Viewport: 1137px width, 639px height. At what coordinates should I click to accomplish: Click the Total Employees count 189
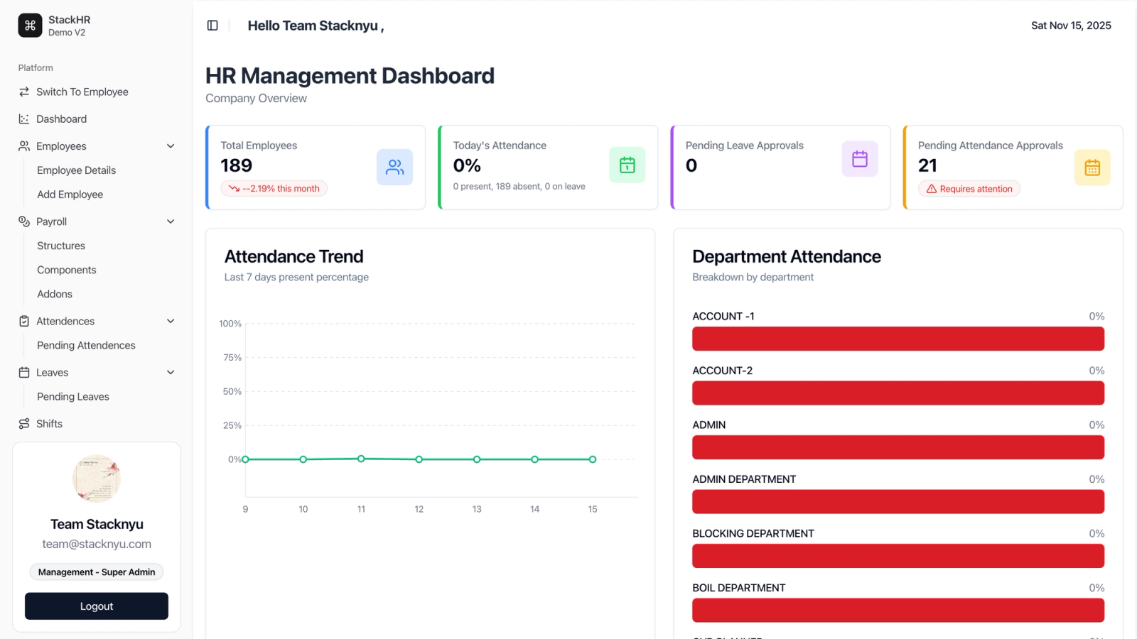click(x=237, y=165)
